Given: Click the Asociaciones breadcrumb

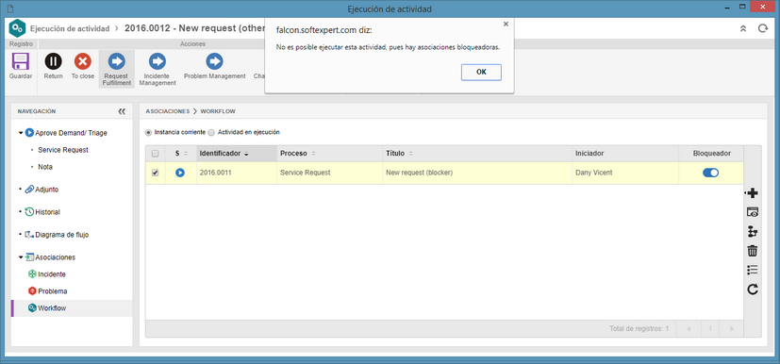Looking at the screenshot, I should 168,111.
